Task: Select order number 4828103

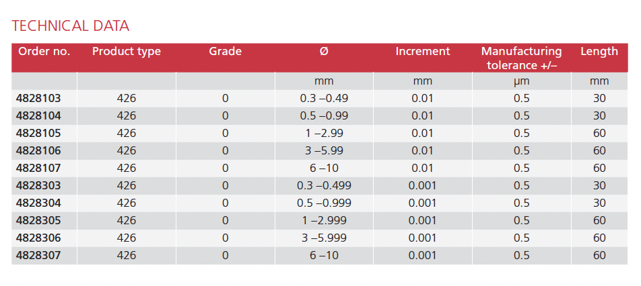Action: tap(43, 98)
